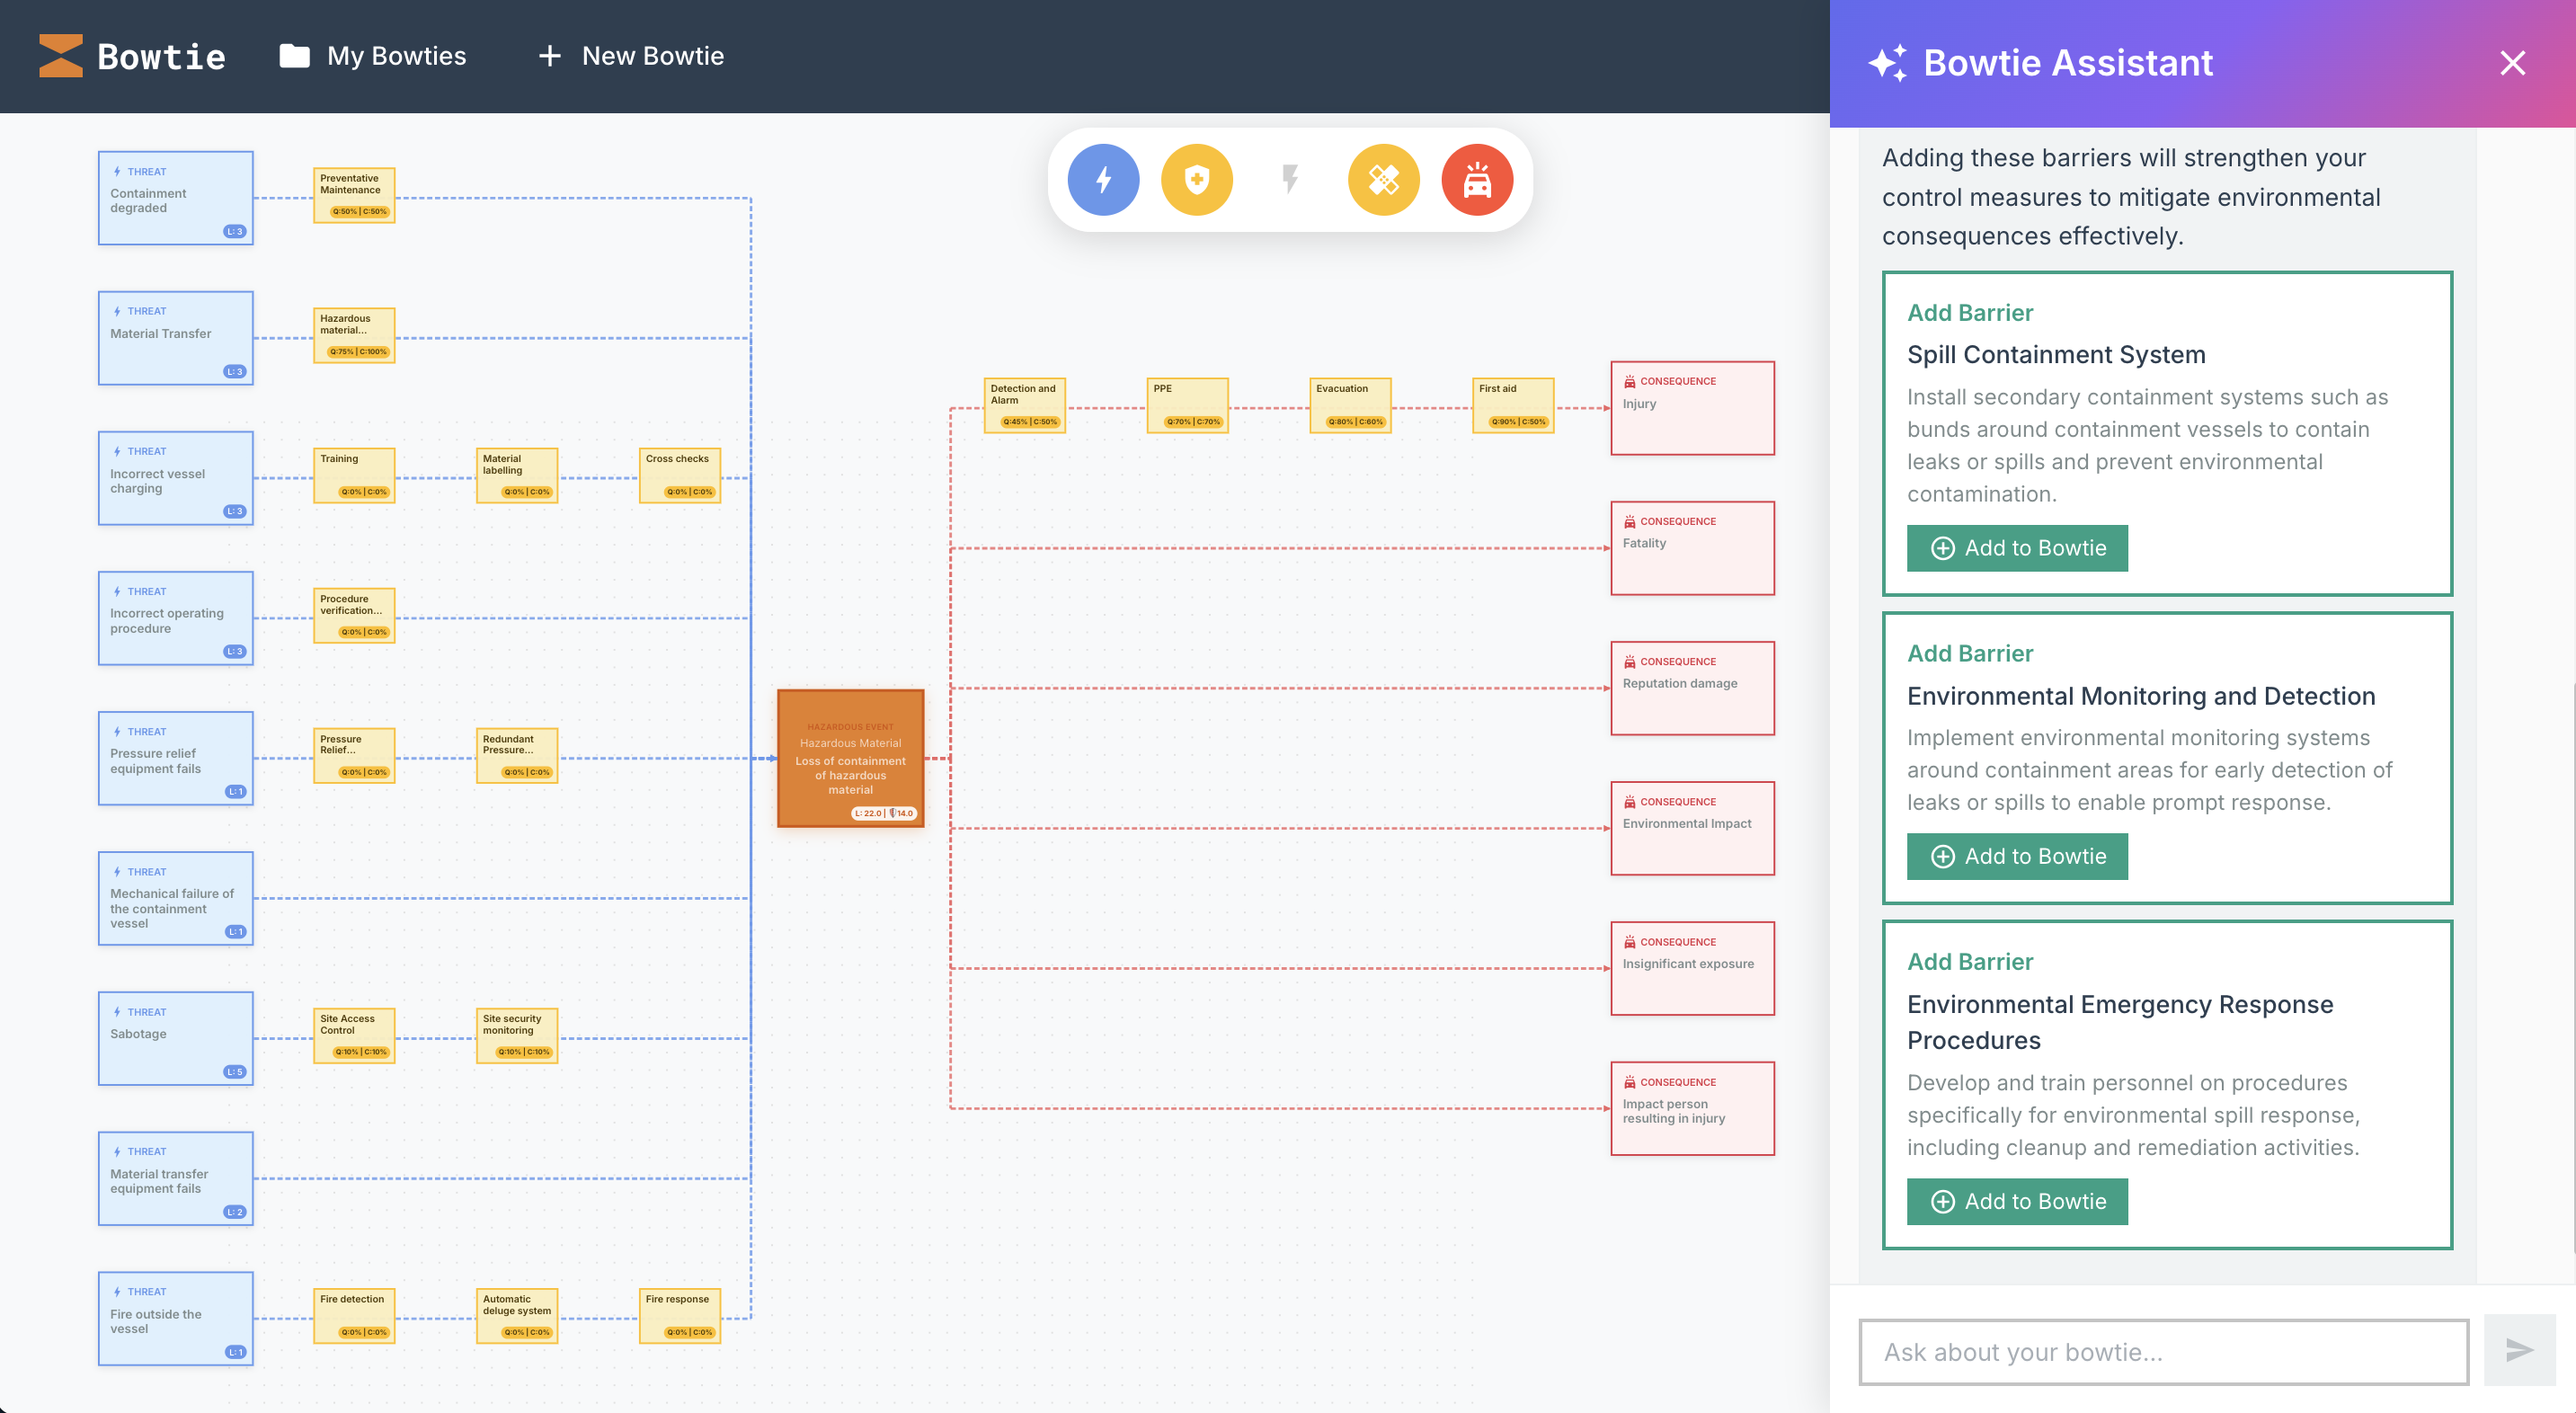
Task: Close the Bowtie Assistant panel
Action: click(x=2512, y=63)
